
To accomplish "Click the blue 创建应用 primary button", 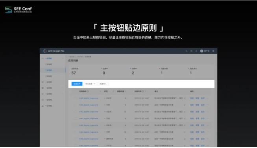I will [77, 84].
